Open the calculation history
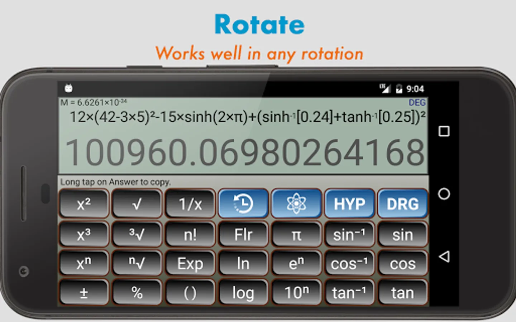This screenshot has height=322, width=516. [243, 203]
